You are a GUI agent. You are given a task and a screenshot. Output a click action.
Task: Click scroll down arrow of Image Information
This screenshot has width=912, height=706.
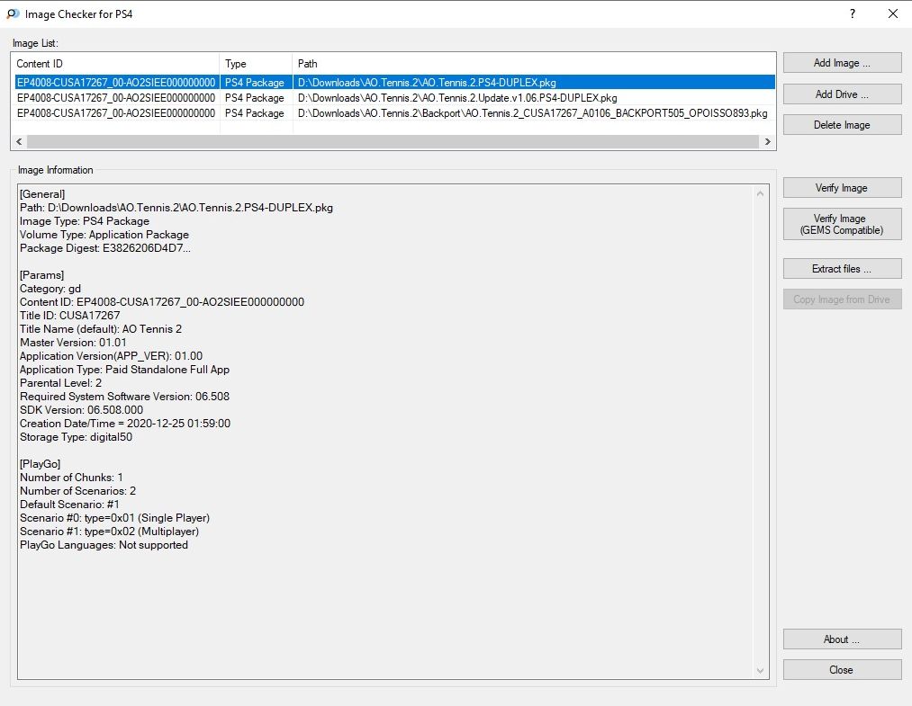click(x=760, y=671)
